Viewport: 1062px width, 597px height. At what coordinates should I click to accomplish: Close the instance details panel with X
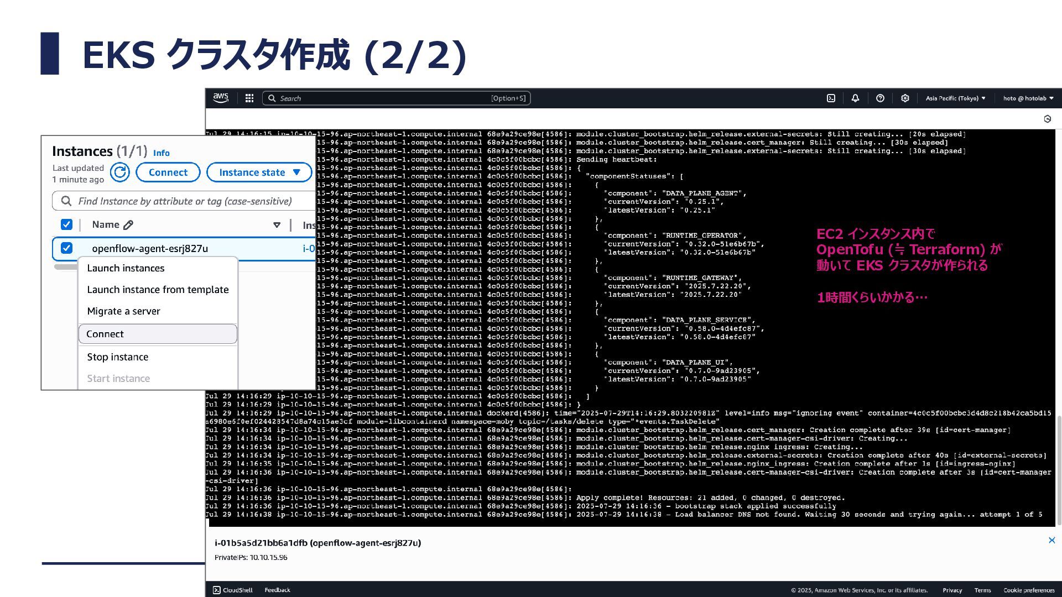(x=1051, y=540)
